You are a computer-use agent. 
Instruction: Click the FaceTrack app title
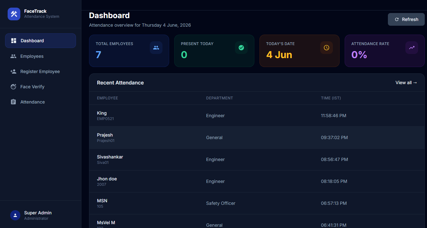pos(35,11)
